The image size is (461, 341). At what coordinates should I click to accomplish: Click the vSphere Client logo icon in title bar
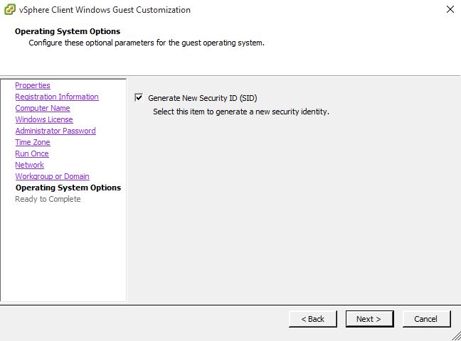[x=10, y=9]
